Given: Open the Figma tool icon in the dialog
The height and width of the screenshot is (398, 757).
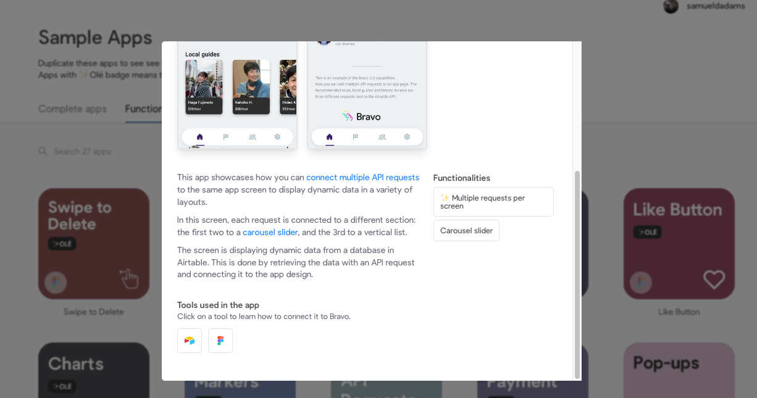Looking at the screenshot, I should tap(220, 341).
